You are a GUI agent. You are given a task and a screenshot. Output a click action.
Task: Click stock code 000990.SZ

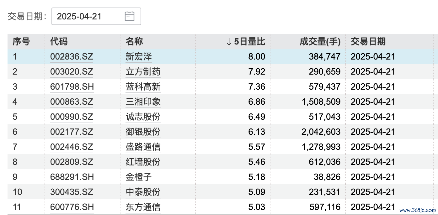coord(72,117)
